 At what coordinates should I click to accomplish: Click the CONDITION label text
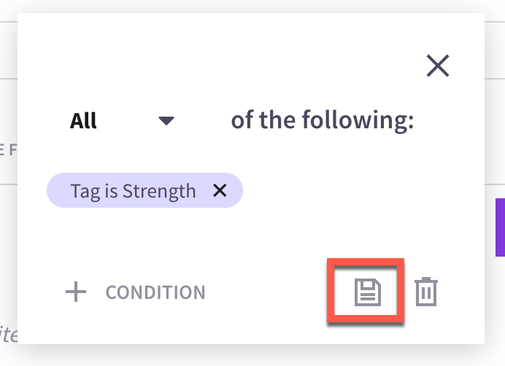click(155, 292)
